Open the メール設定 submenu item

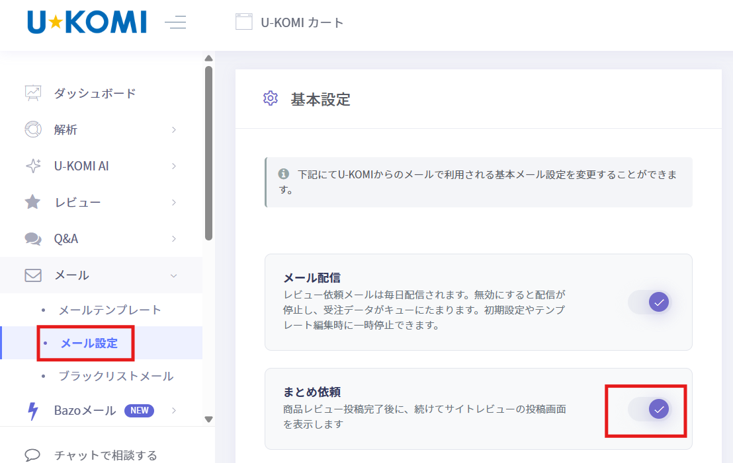pos(89,343)
